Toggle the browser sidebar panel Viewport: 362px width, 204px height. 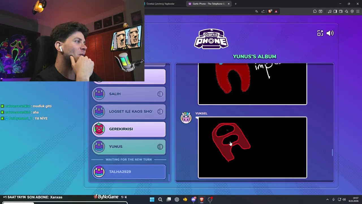pos(335,11)
